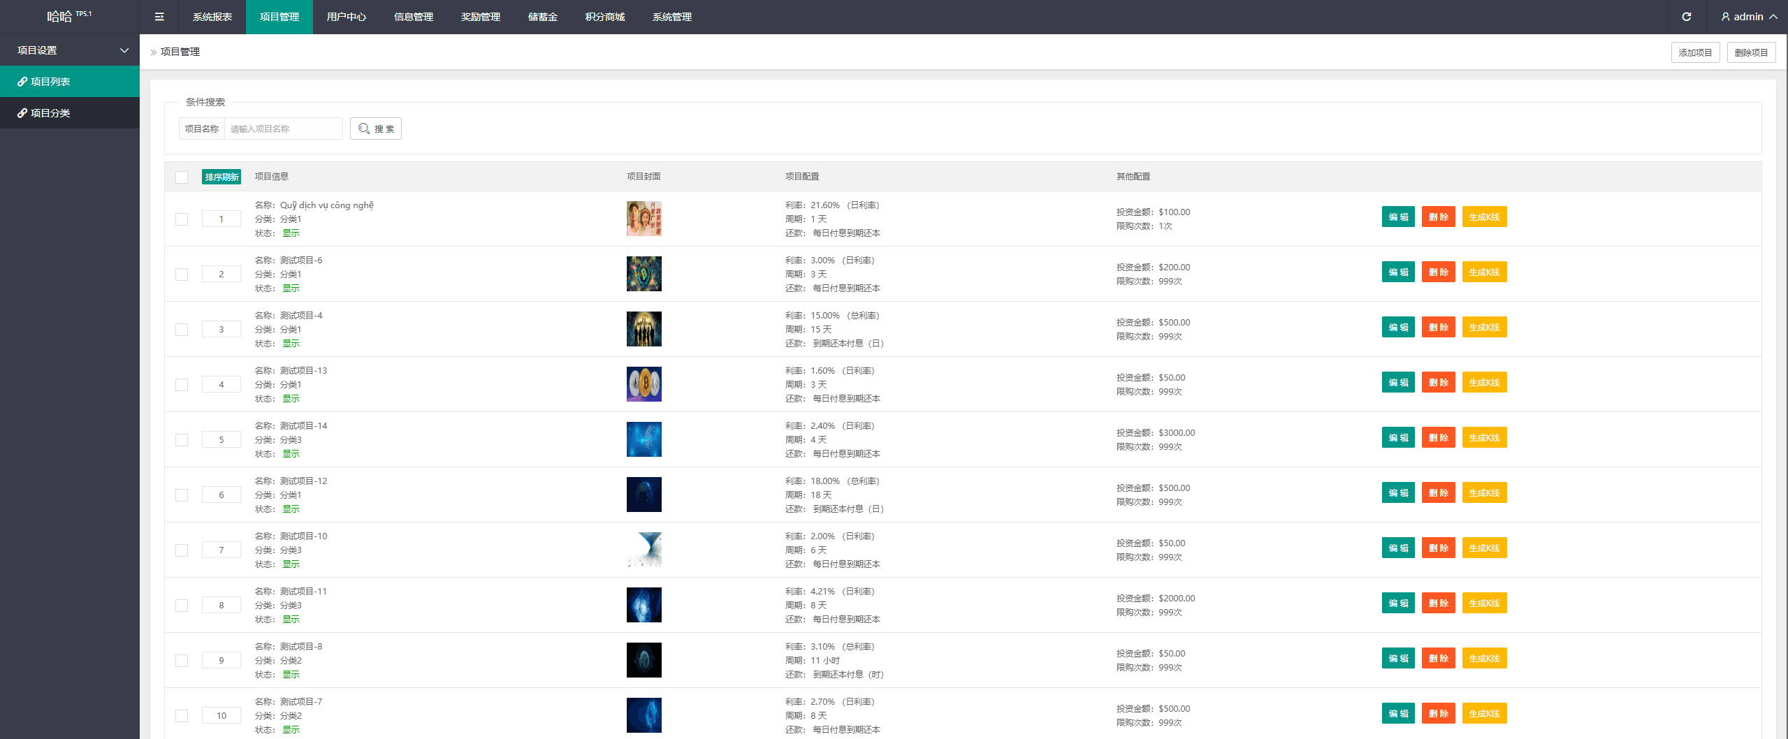
Task: Open the 积分商城 top menu
Action: (605, 17)
